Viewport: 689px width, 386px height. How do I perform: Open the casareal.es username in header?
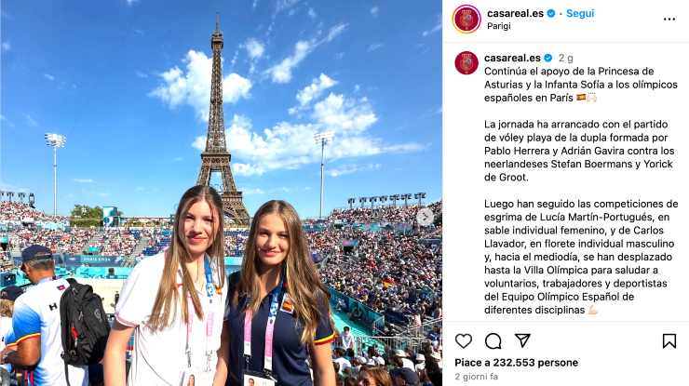pyautogui.click(x=515, y=13)
